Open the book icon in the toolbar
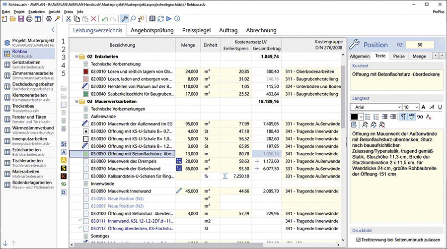447x249 pixels. point(152,19)
